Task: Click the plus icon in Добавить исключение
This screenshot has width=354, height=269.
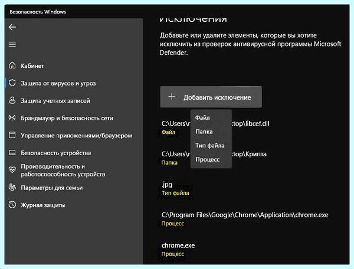Action: [172, 97]
